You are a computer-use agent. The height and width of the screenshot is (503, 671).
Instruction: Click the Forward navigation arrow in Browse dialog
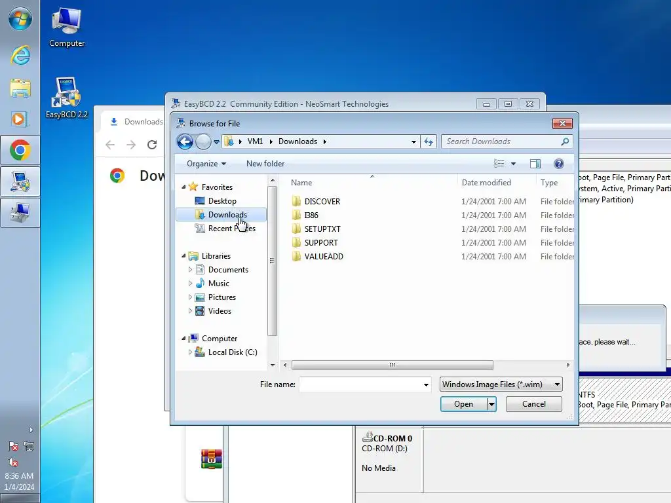[203, 141]
